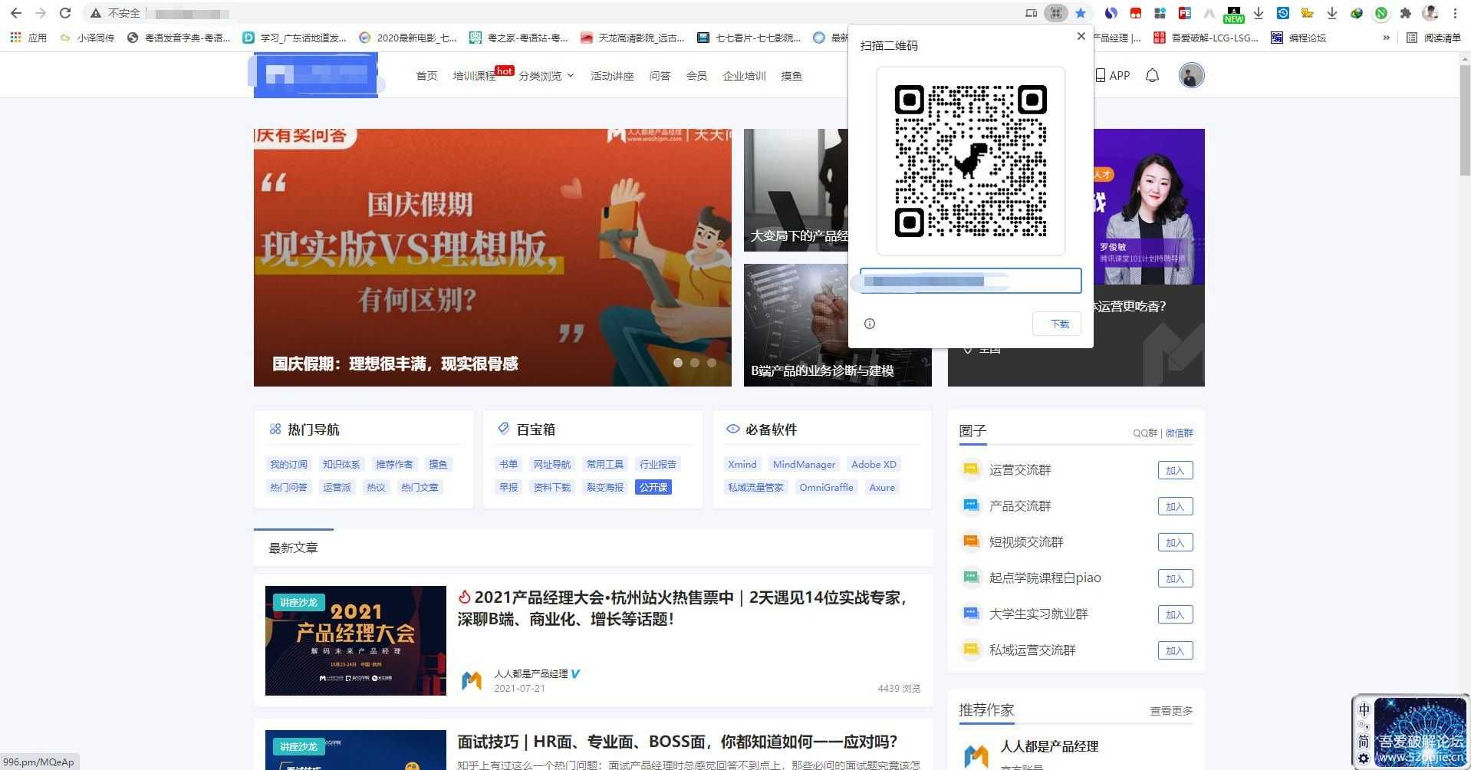
Task: Click the QR code generator icon in address bar
Action: pos(1056,13)
